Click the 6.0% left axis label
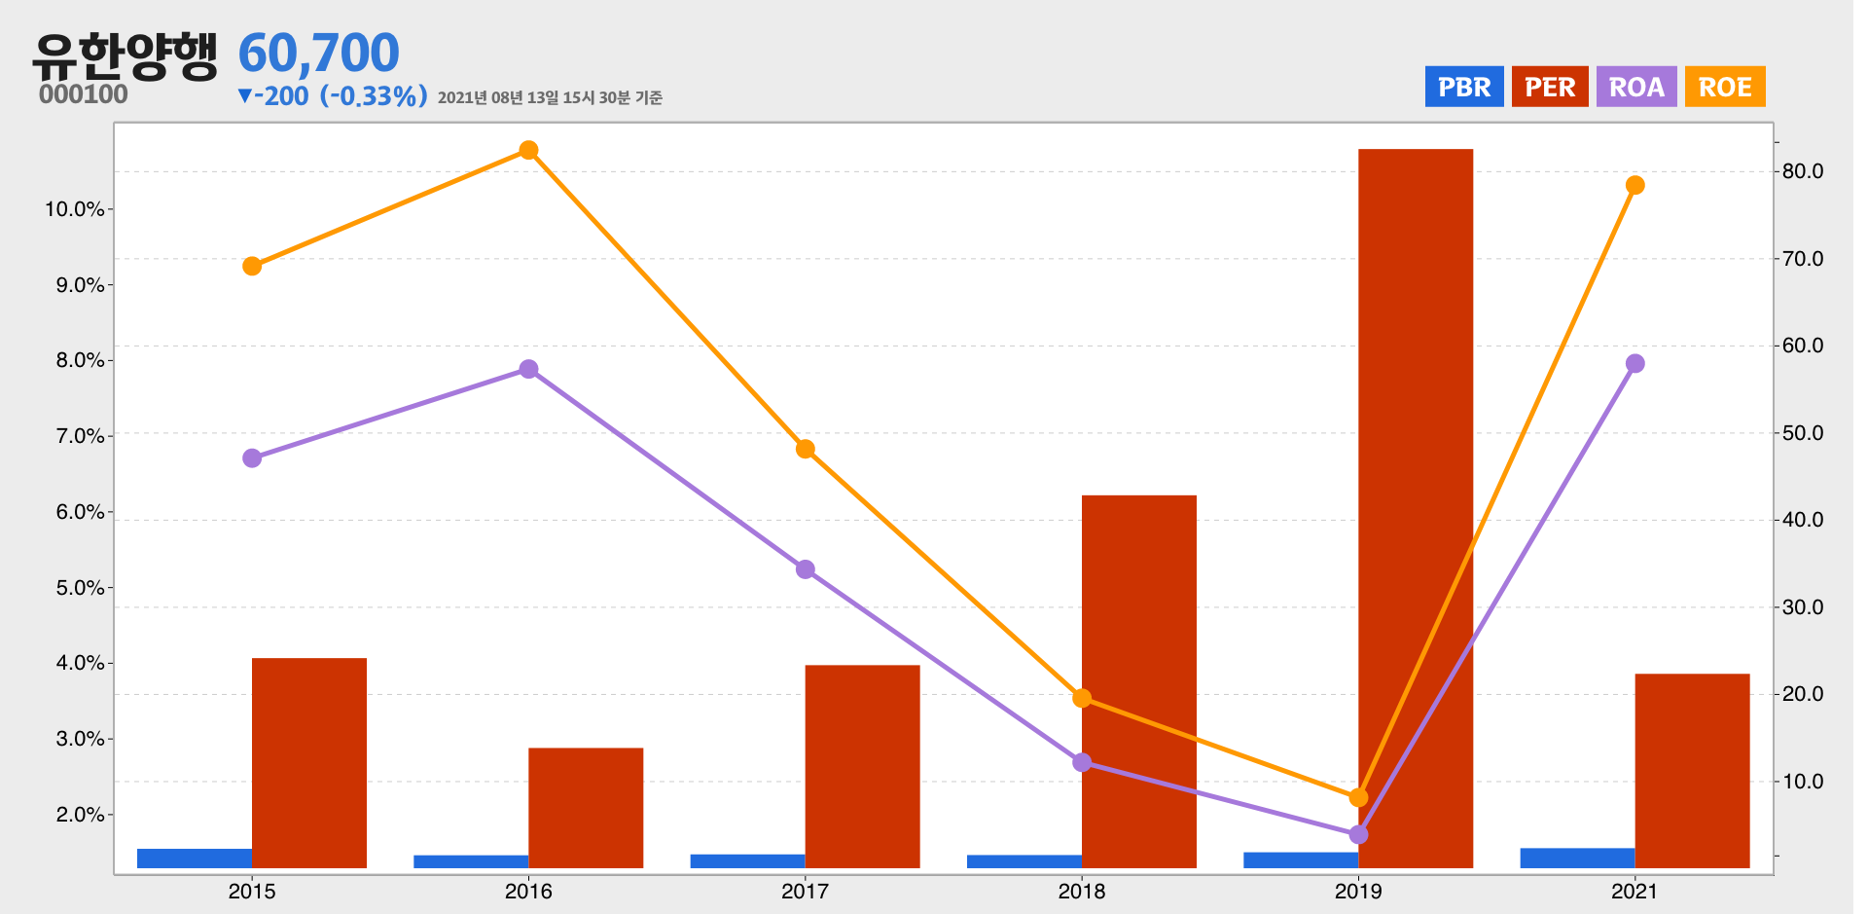This screenshot has width=1868, height=914. click(81, 512)
